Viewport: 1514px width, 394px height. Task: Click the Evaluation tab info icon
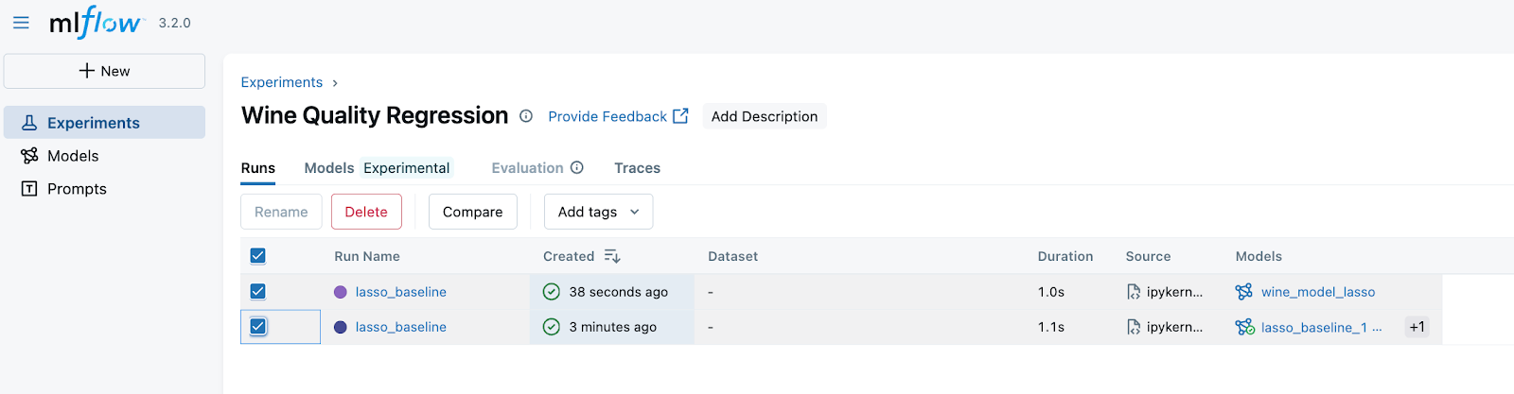pyautogui.click(x=577, y=168)
